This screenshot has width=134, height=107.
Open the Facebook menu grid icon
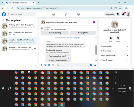(x=118, y=14)
